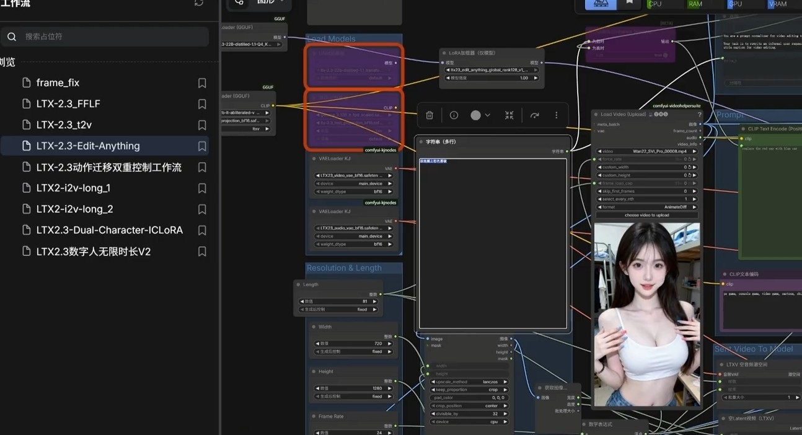Select the LTX-2.3-Edit-Anything workflow

88,146
